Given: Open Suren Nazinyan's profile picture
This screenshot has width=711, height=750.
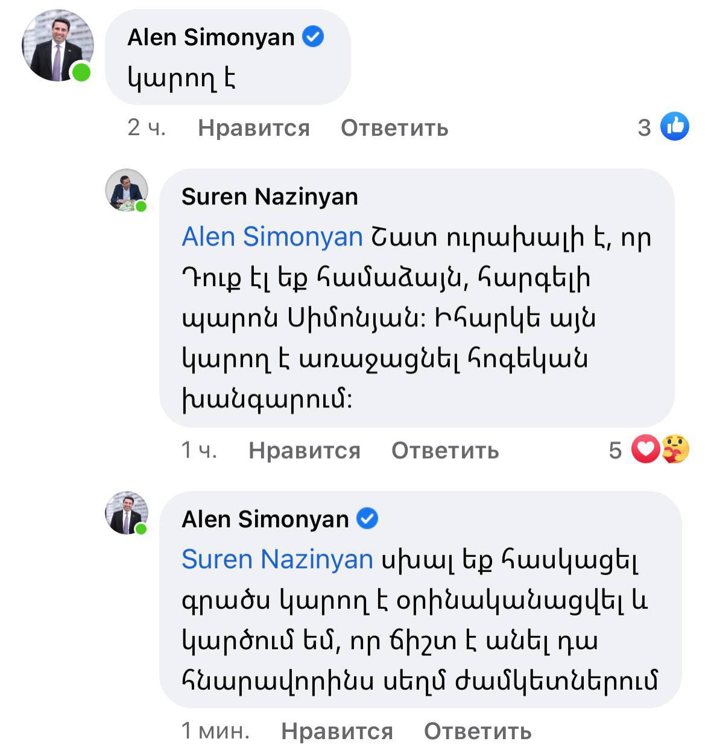Looking at the screenshot, I should [x=127, y=190].
